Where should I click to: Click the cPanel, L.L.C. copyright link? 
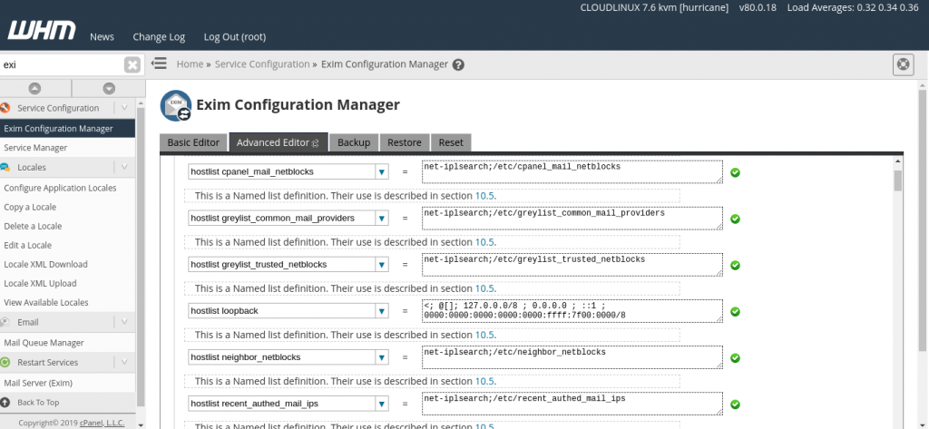[x=102, y=423]
